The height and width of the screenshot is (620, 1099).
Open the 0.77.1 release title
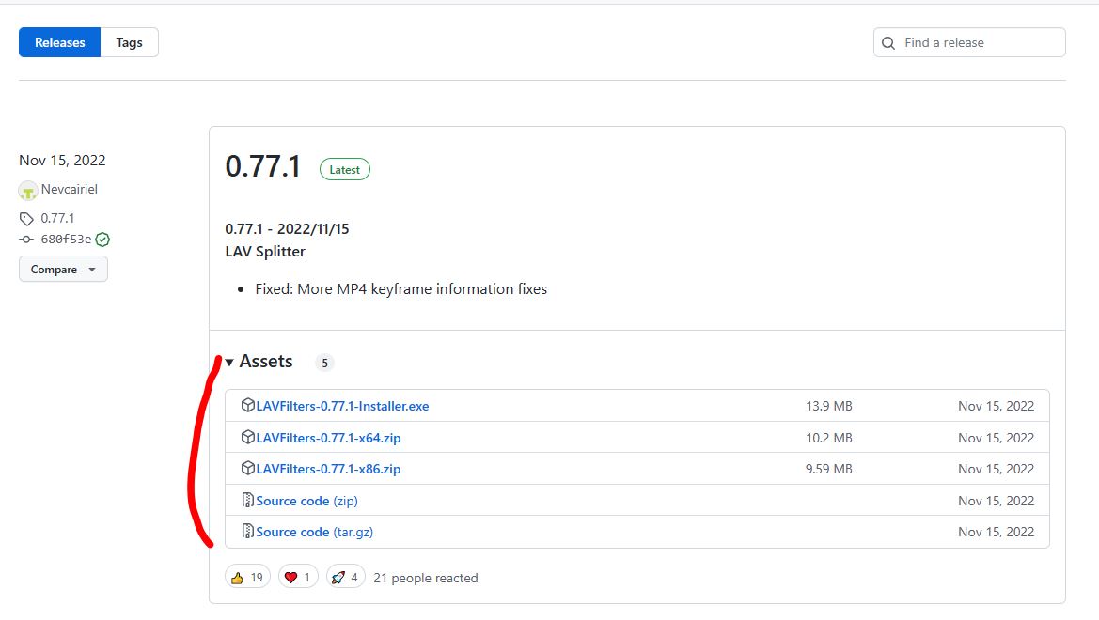[x=263, y=166]
